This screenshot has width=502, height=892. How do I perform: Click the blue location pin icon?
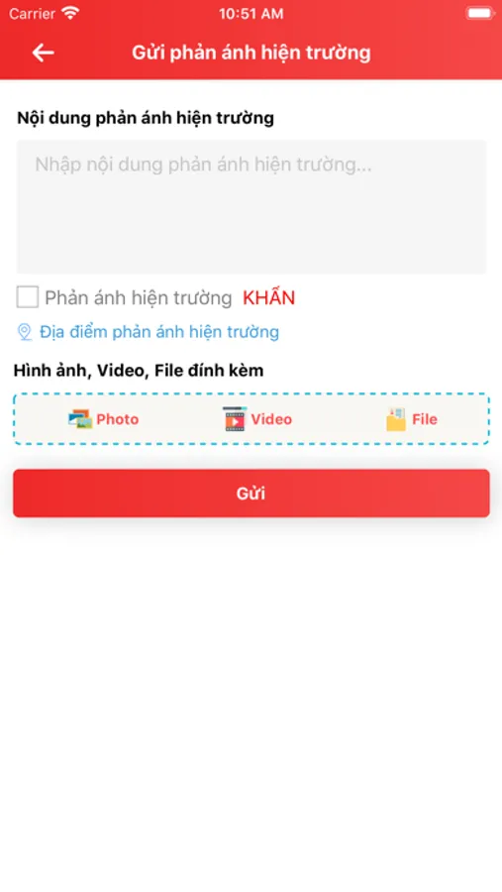coord(25,332)
